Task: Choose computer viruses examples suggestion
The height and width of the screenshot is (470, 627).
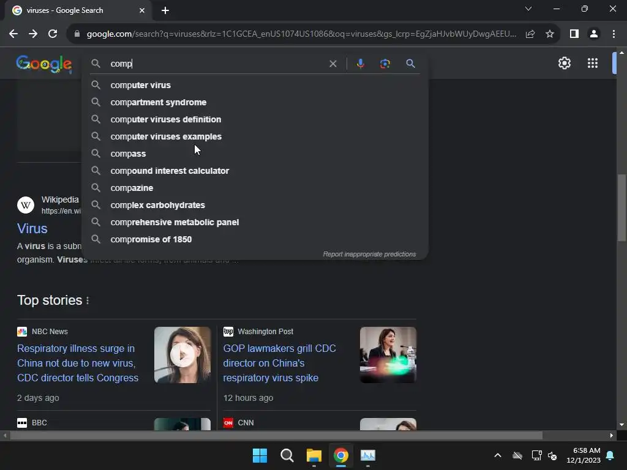Action: (x=255, y=136)
